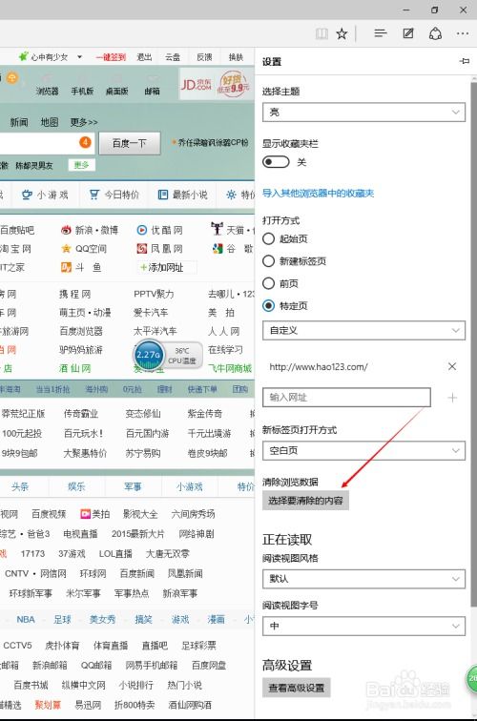Open 导入其他浏览器中的收藏夹 link
This screenshot has height=721, width=477.
(x=318, y=193)
